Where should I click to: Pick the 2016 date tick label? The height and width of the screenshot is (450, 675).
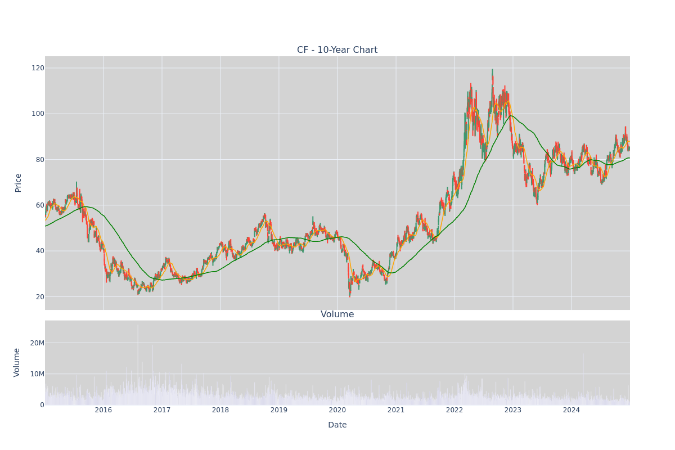[x=103, y=410]
